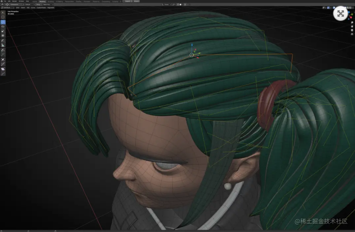The width and height of the screenshot is (355, 232).
Task: Click the Blender logo icon
Action: tap(2, 1)
